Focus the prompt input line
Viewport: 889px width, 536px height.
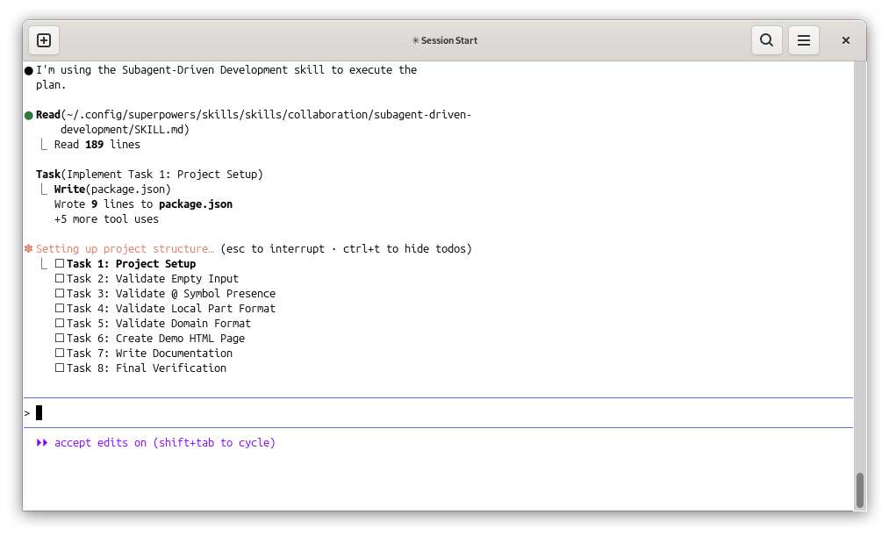pos(351,413)
